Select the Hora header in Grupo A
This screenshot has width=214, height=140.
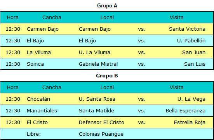coord(13,17)
